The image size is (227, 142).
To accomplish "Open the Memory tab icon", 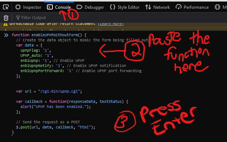I will (217, 7).
